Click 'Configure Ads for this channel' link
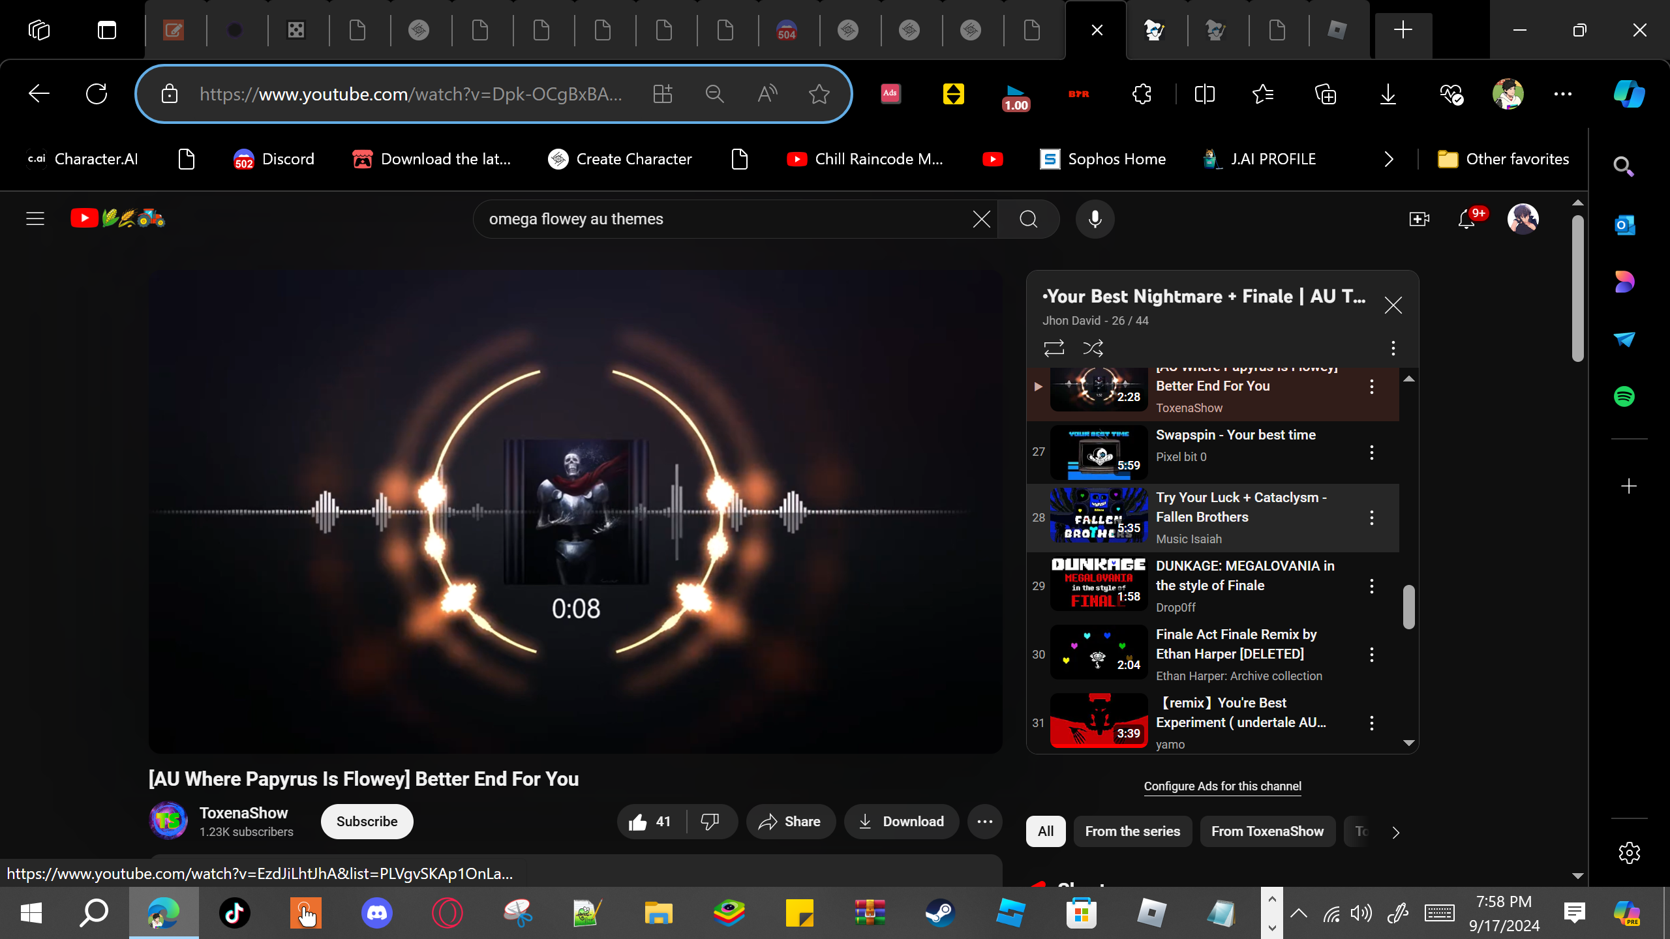Viewport: 1670px width, 939px height. click(x=1222, y=786)
